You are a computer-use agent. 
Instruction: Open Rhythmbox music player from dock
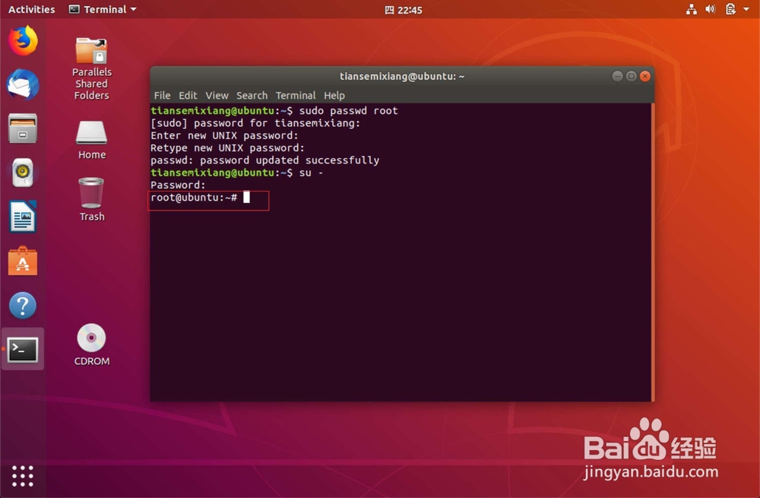point(23,172)
